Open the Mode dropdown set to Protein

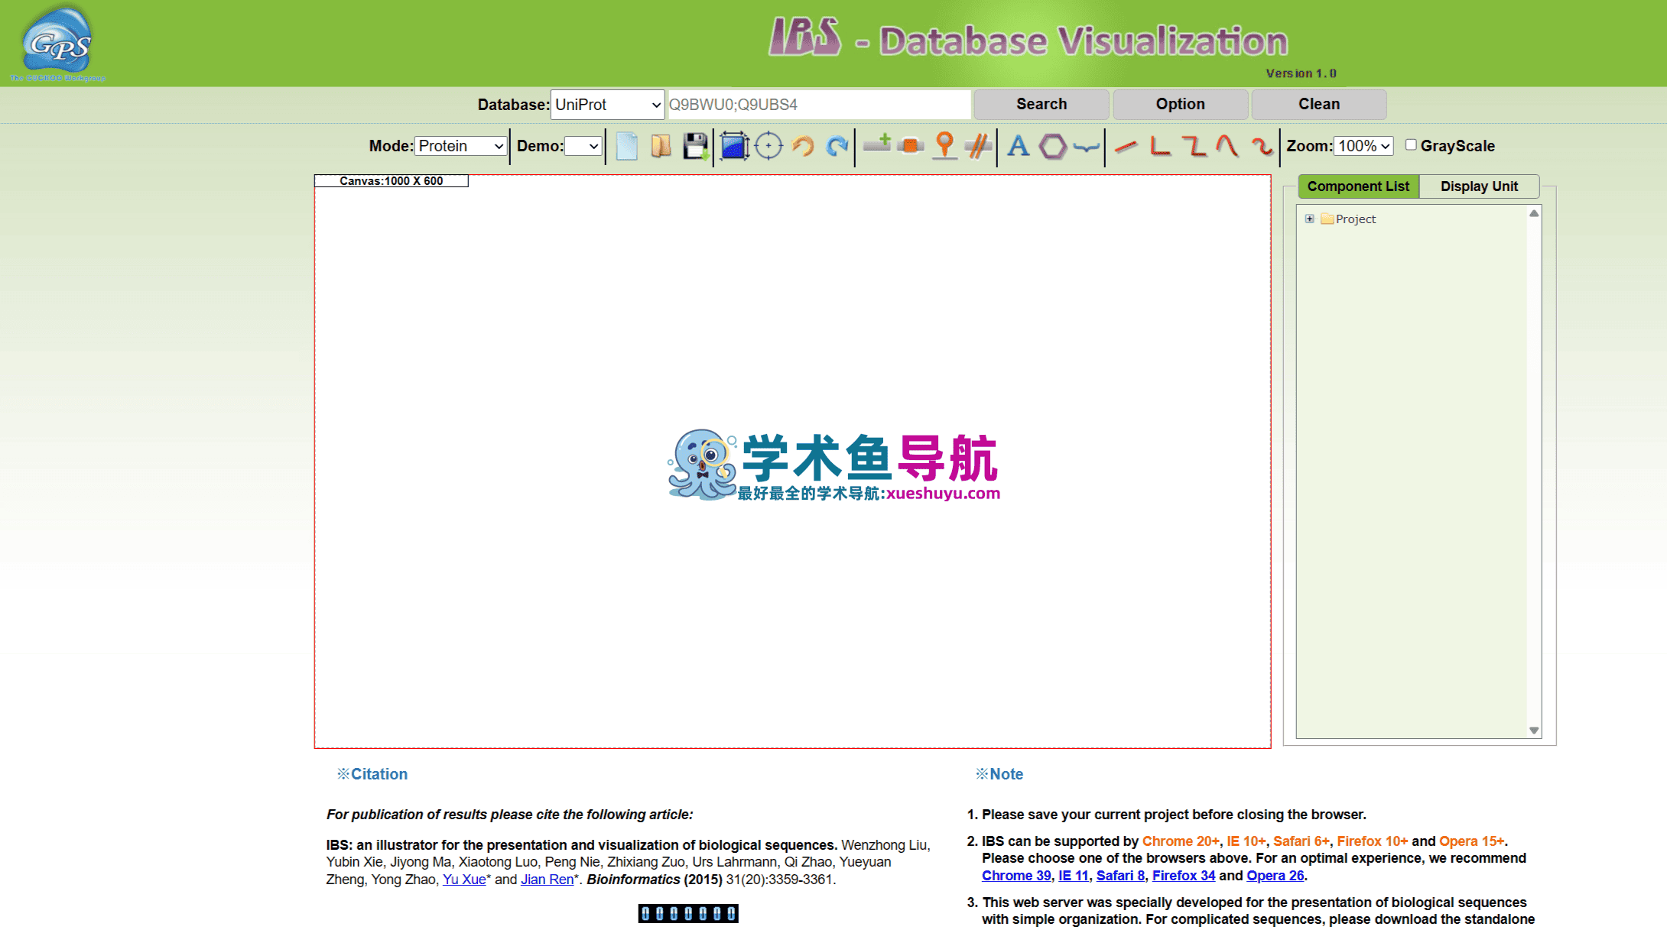pos(460,146)
